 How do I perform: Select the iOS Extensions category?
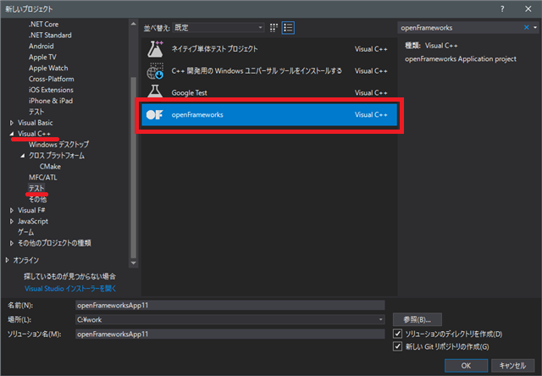51,90
